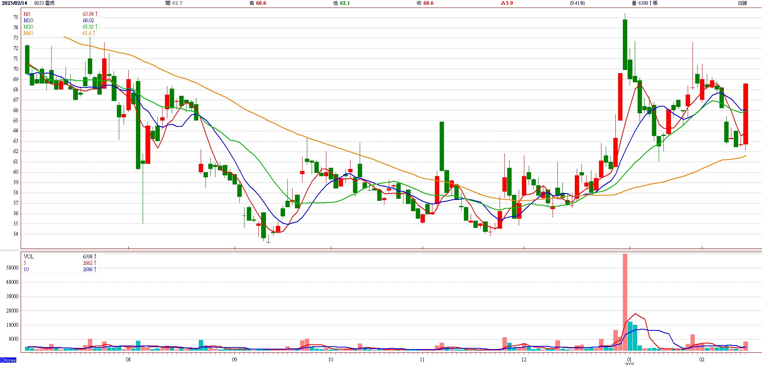Click the volume readout 量 6398 張
The height and width of the screenshot is (365, 762).
[x=644, y=3]
